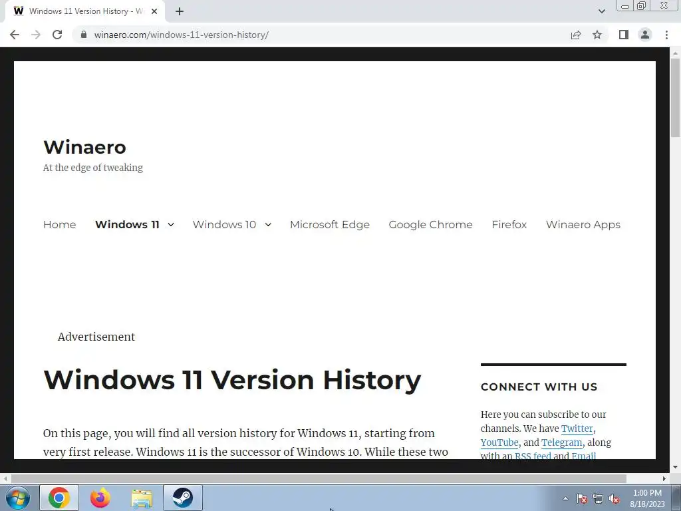Click the network status tray icon
Viewport: 681px width, 511px height.
pos(598,498)
